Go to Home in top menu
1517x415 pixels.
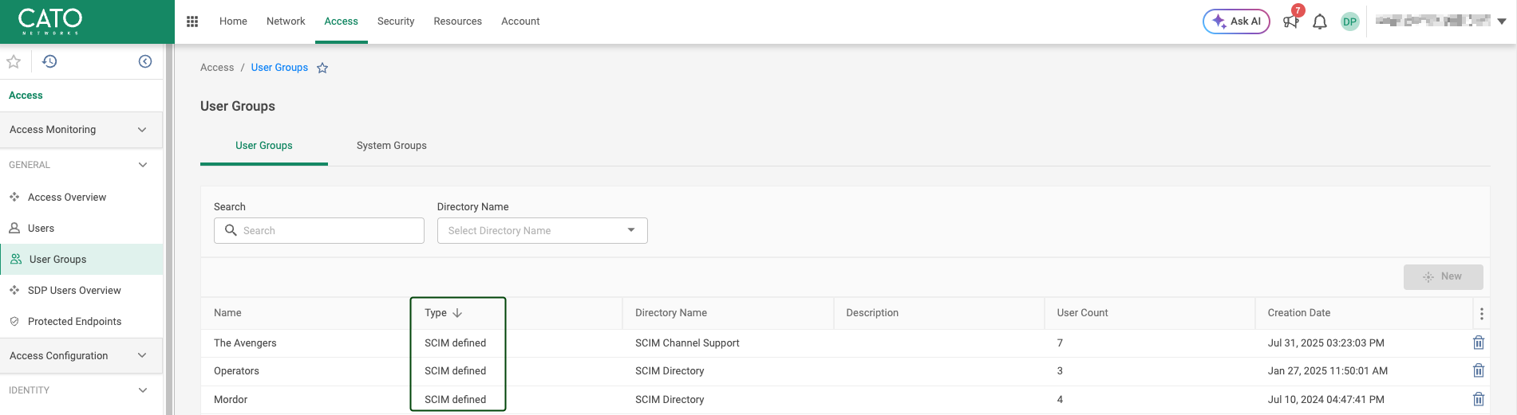click(233, 22)
